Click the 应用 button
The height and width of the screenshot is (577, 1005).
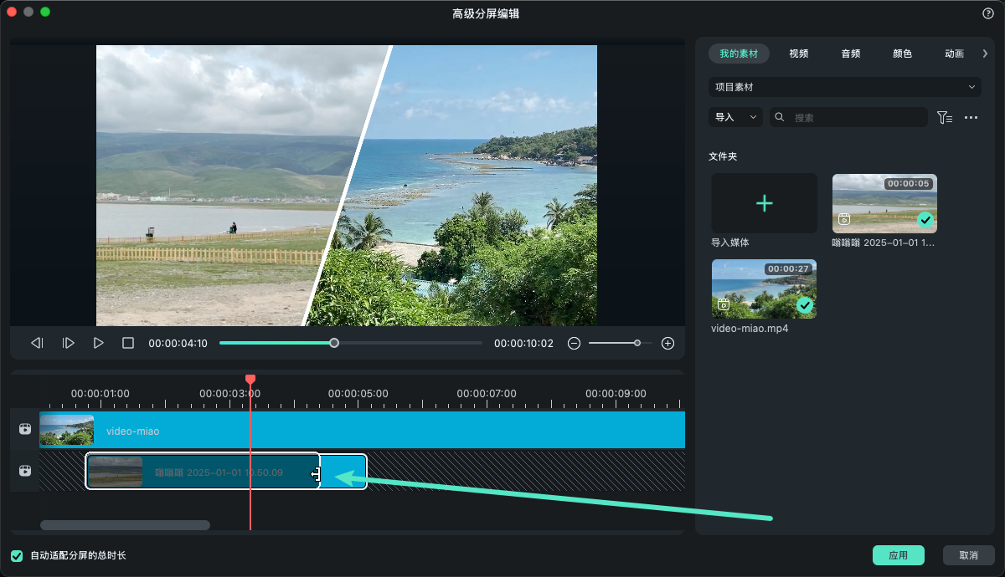899,555
